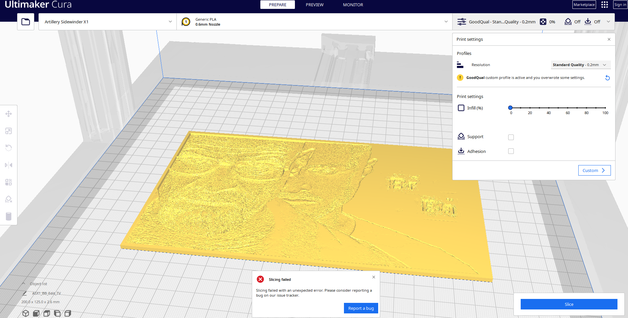Image resolution: width=628 pixels, height=318 pixels.
Task: Enable the Adhesion checkbox
Action: tap(510, 151)
